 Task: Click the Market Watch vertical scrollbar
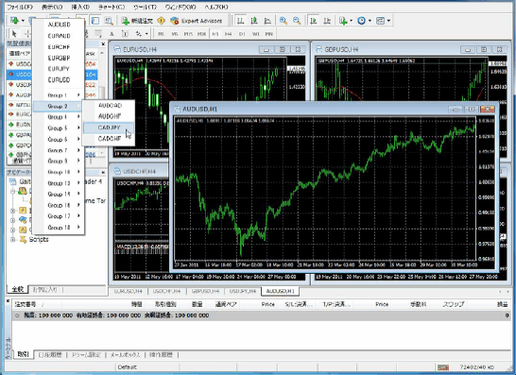[x=102, y=103]
